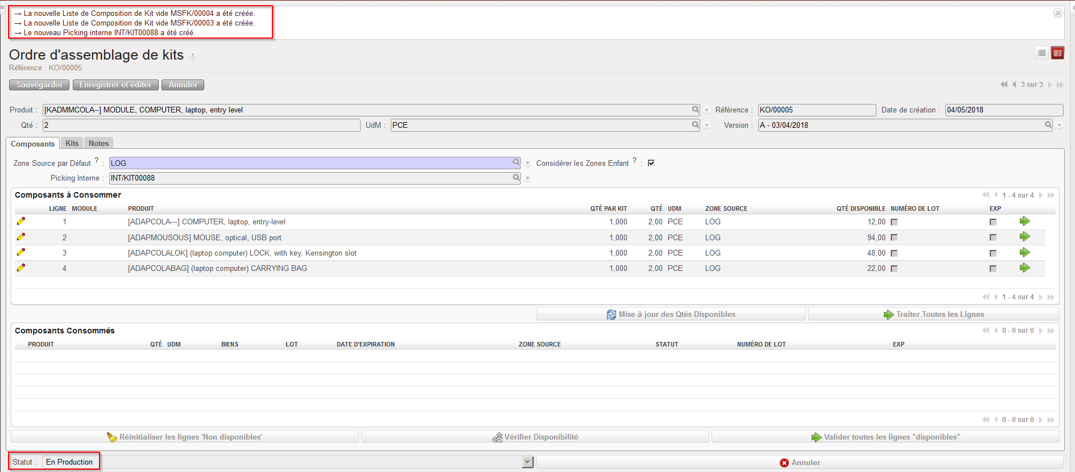Open the Notes tab

(98, 144)
